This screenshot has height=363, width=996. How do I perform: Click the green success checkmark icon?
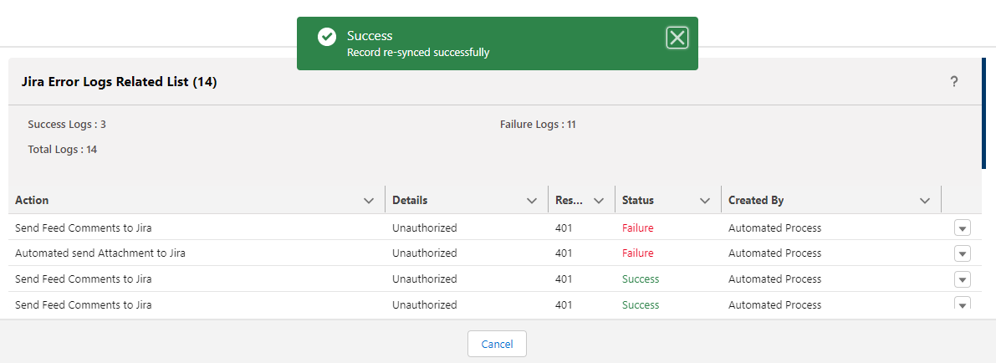[327, 37]
